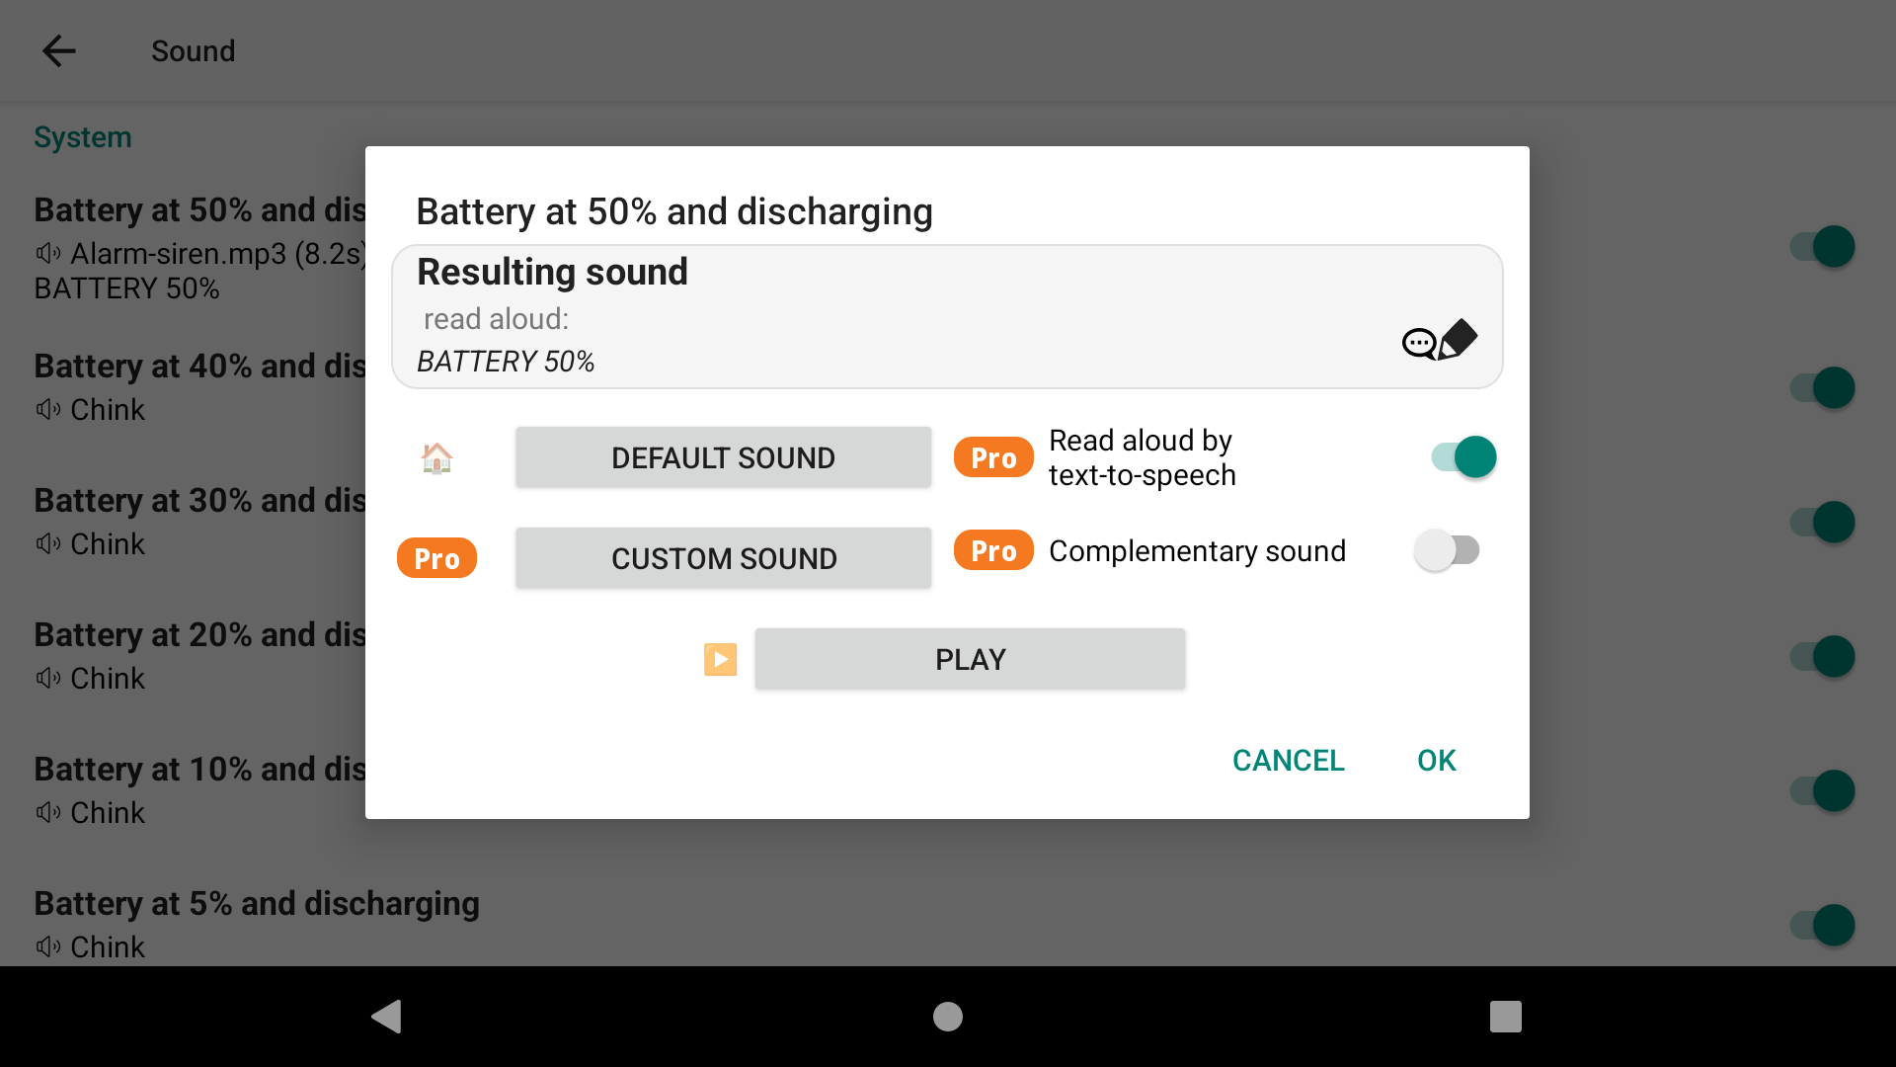Click the Pro badge beside Complementary sound

[x=993, y=550]
